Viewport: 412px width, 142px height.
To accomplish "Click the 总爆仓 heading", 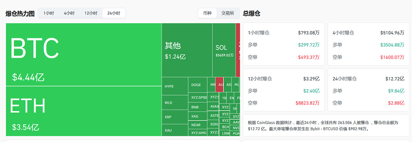I will pos(252,13).
